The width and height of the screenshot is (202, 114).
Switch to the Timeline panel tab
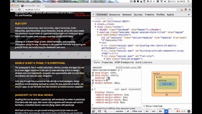(x=149, y=15)
